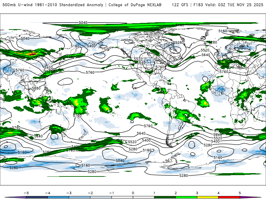
Task: Click the 5640 contour label over the North Atlantic
Action: pyautogui.click(x=206, y=55)
